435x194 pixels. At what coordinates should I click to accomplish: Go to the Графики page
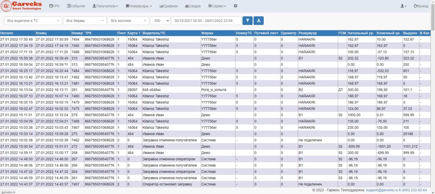point(168,6)
